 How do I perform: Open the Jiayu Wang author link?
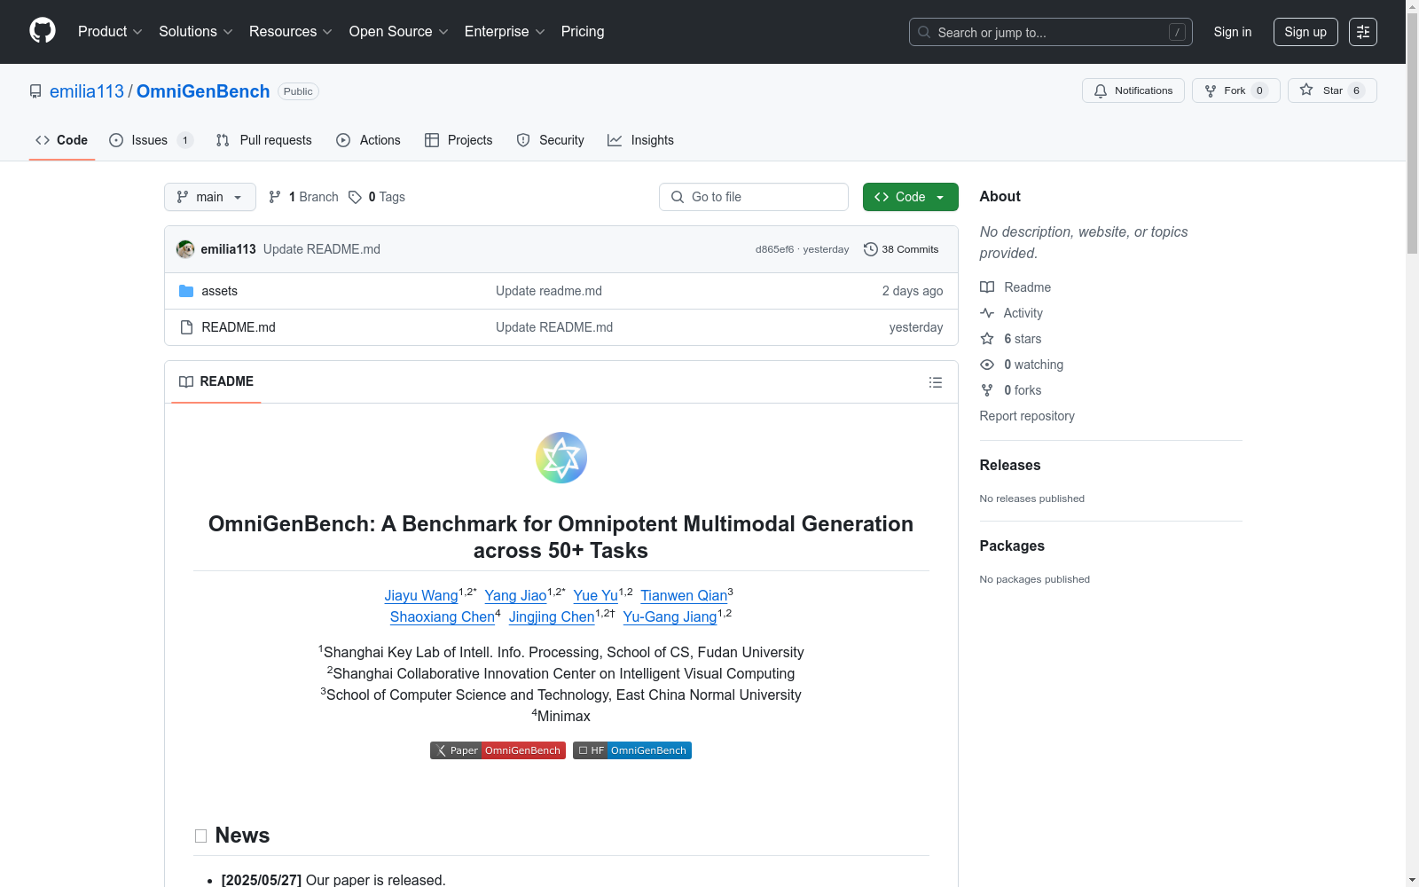tap(421, 595)
